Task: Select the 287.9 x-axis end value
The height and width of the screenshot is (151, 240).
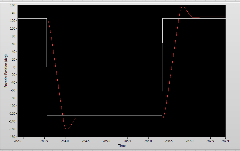Action: click(225, 141)
